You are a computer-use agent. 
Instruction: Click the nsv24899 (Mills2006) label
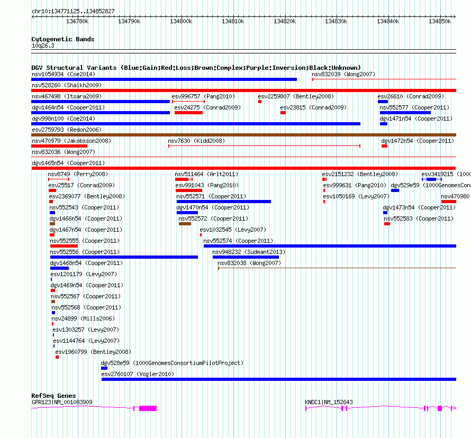tap(83, 318)
